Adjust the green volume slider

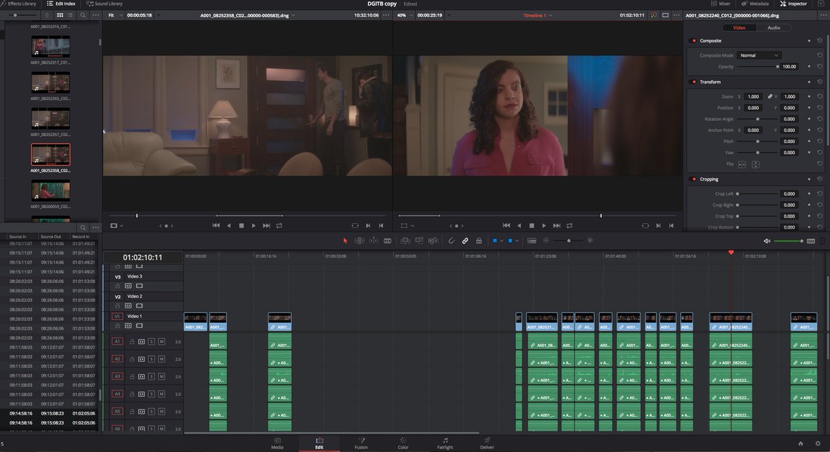(x=788, y=241)
